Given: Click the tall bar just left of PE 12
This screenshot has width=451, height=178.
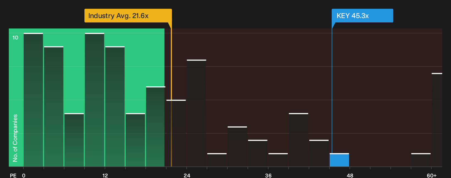Looking at the screenshot, I should pos(95,100).
